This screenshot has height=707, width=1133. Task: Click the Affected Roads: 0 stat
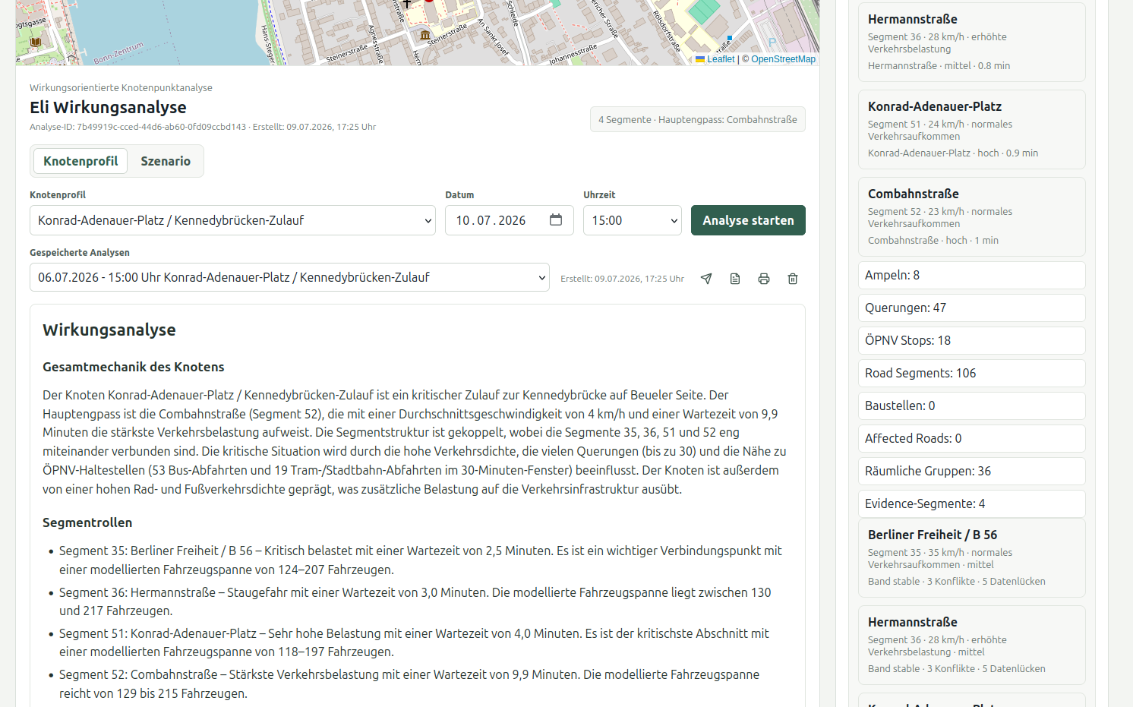pos(972,438)
